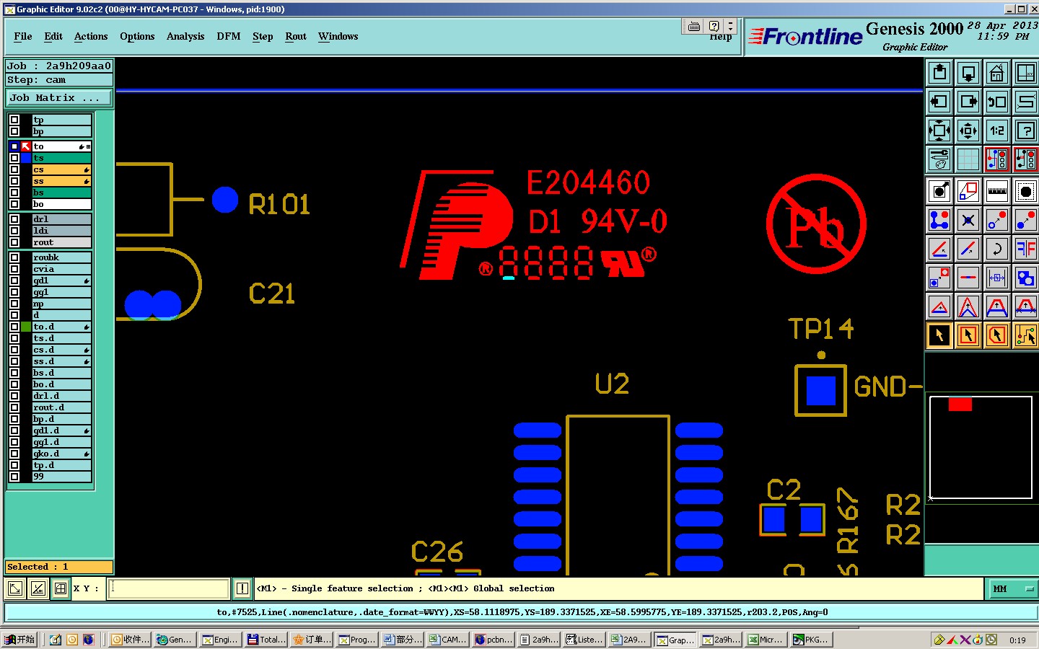Open the File menu
Viewport: 1039px width, 649px height.
coord(23,36)
